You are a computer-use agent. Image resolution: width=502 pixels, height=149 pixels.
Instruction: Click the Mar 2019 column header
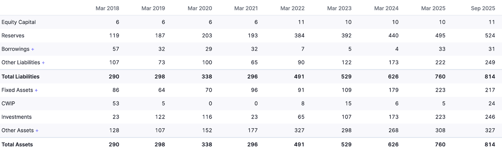[x=153, y=8]
